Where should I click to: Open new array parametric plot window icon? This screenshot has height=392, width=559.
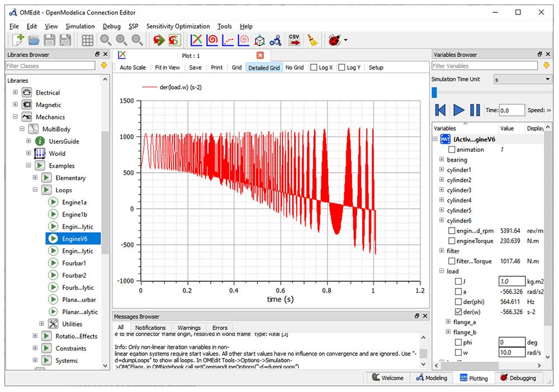point(244,40)
